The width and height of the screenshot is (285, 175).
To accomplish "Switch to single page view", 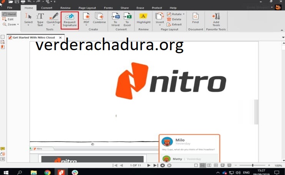I will [196, 165].
